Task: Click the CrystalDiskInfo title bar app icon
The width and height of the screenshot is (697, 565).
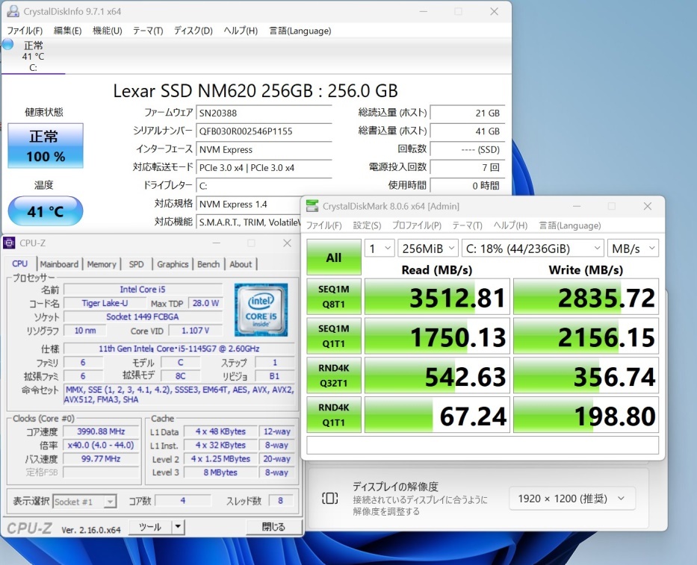Action: click(12, 12)
